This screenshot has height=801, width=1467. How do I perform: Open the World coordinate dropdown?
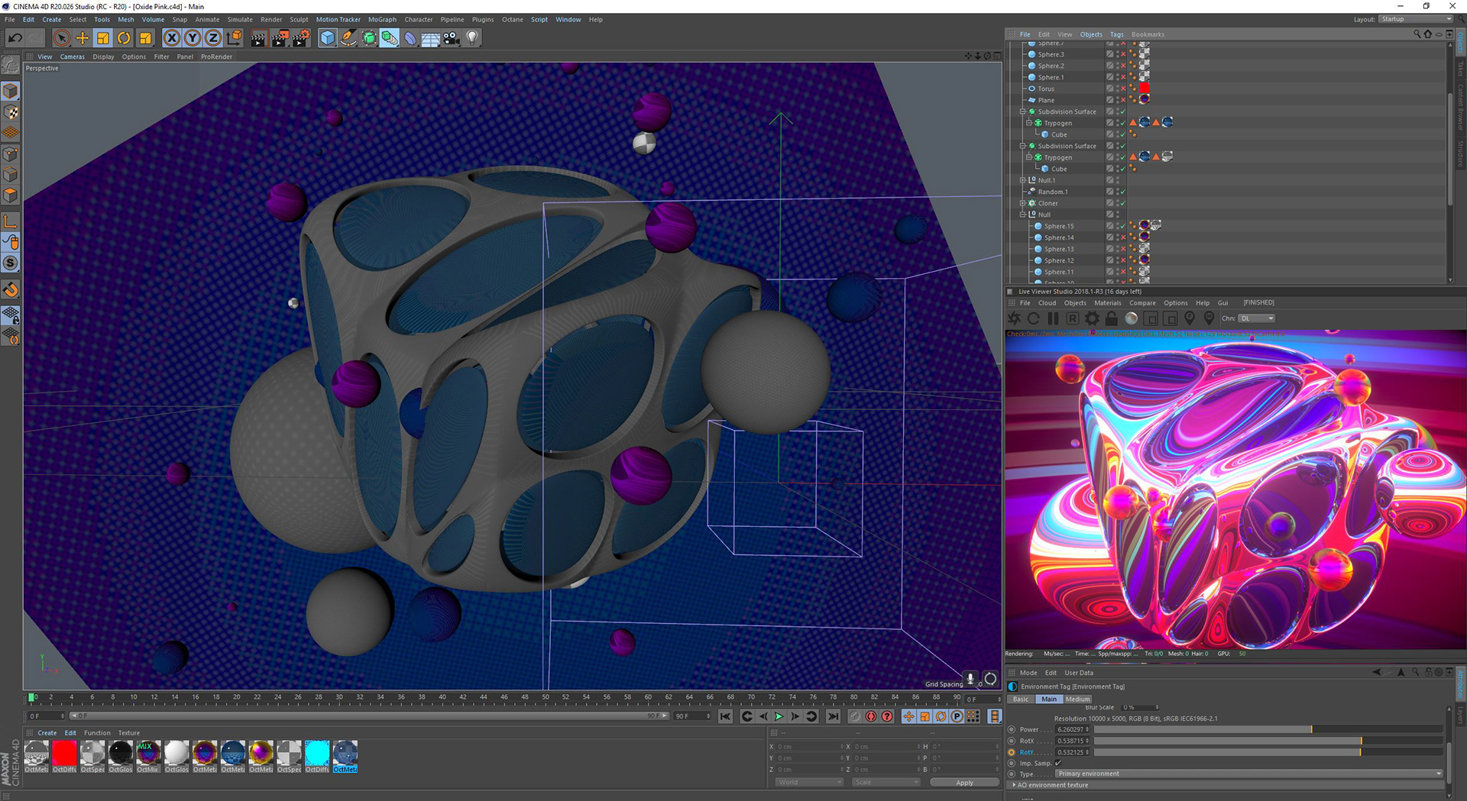809,782
